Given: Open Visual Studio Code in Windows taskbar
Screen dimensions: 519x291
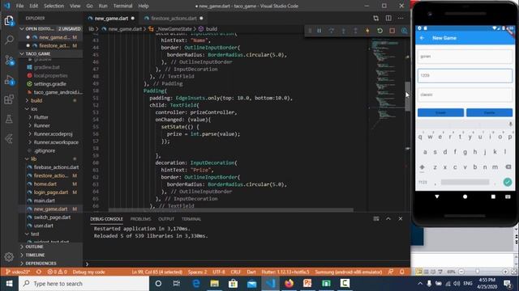Looking at the screenshot, I should (x=270, y=284).
